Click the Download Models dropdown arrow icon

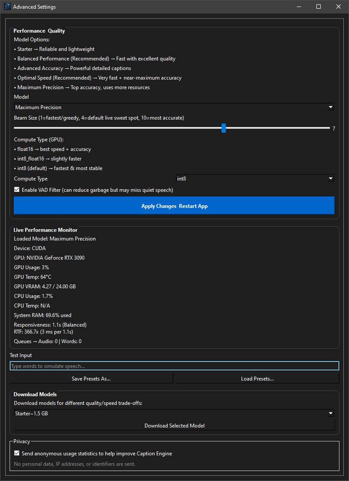(331, 413)
